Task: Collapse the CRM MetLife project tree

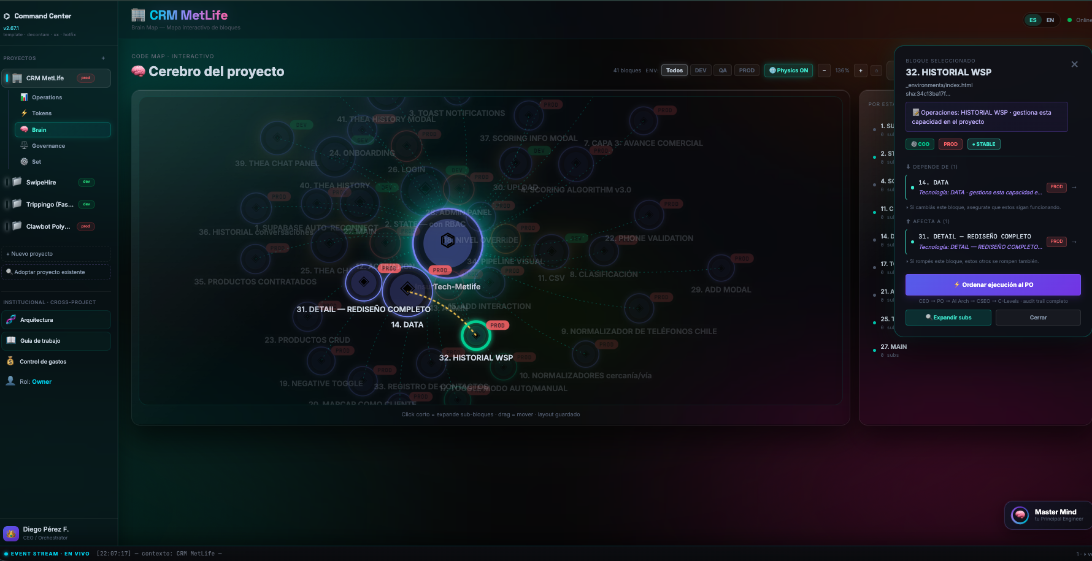Action: click(x=7, y=78)
